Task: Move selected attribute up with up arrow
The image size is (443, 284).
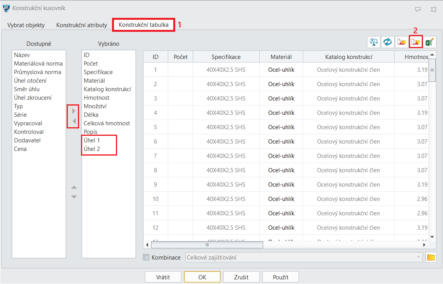Action: click(74, 188)
